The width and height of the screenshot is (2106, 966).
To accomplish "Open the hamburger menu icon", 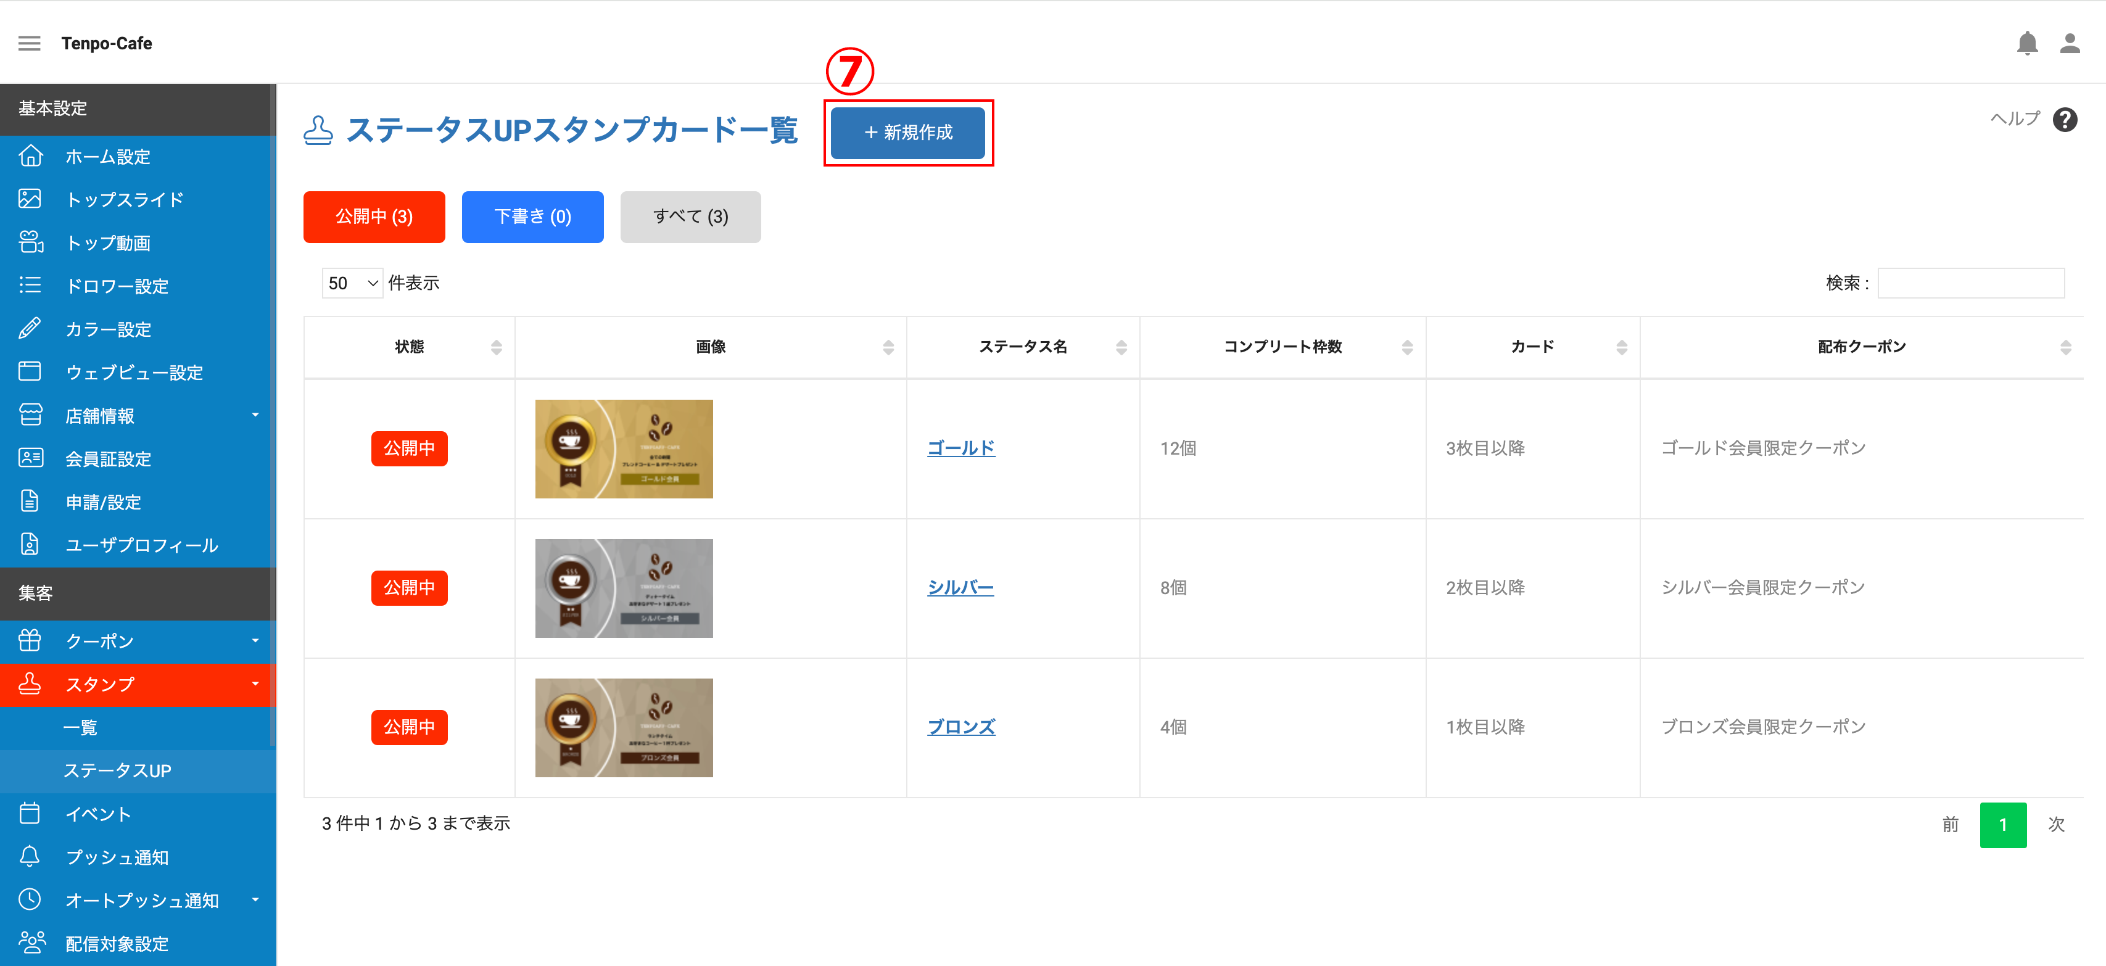I will pos(30,43).
